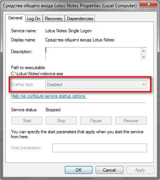The height and width of the screenshot is (180, 160).
Task: Click the Cancel button
Action: click(x=109, y=170)
